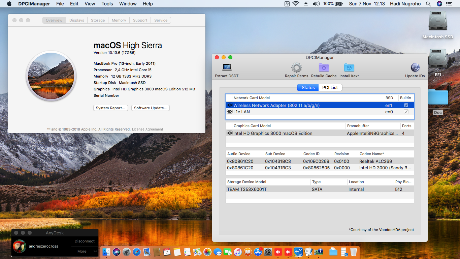The width and height of the screenshot is (460, 259).
Task: Launch Siri from the Dock
Action: 117,252
